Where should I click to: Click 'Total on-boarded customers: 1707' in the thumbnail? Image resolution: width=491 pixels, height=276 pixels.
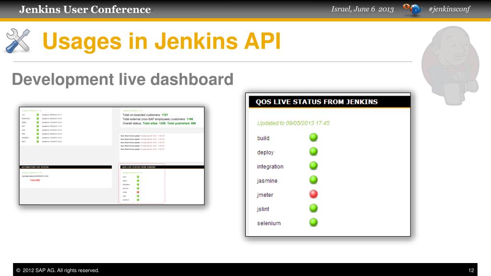145,115
